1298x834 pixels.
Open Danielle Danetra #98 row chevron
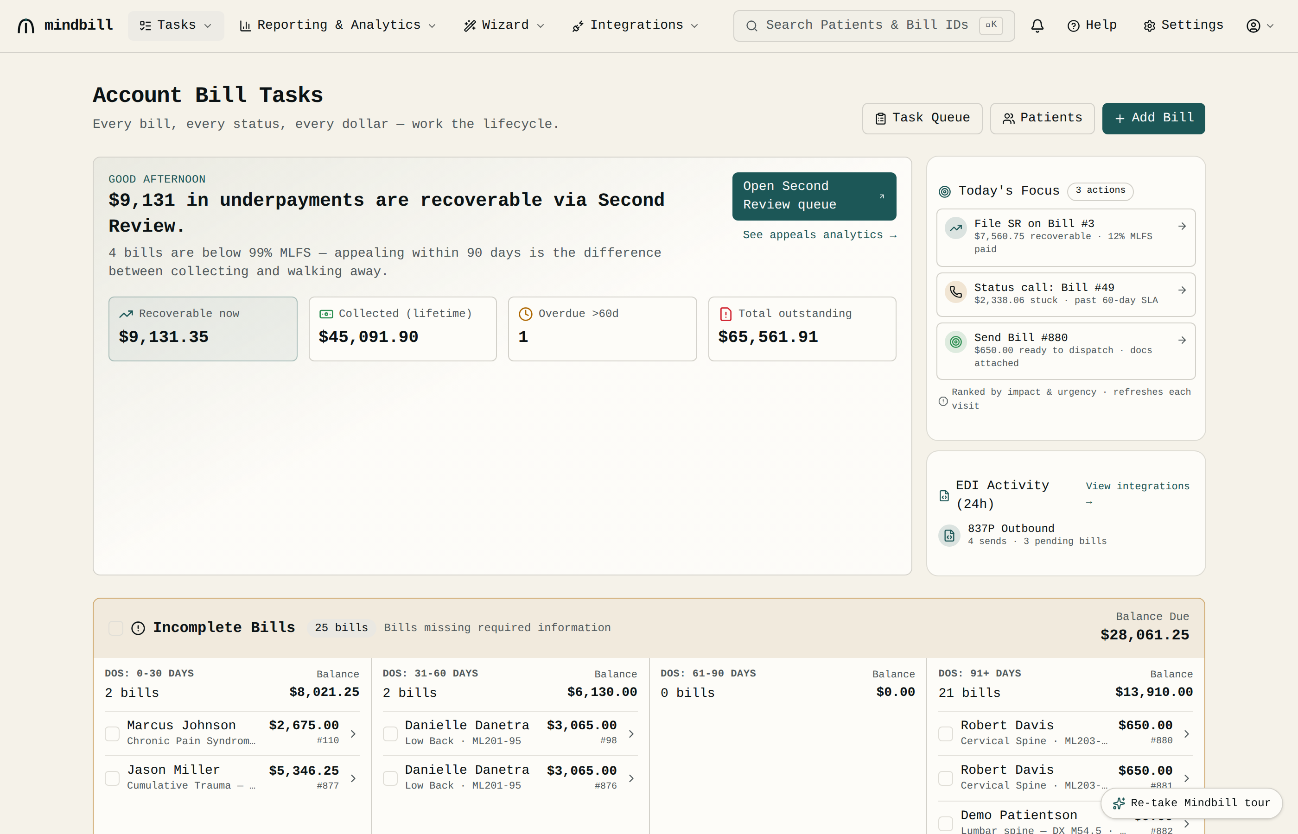631,734
